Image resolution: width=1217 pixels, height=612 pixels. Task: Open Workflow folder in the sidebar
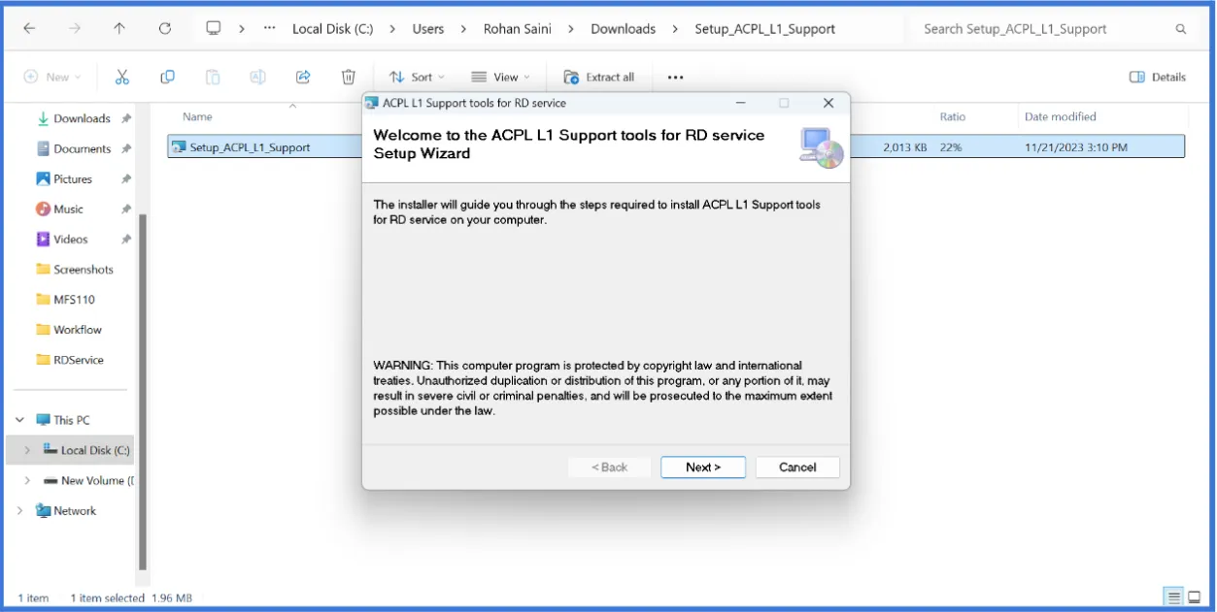[78, 329]
